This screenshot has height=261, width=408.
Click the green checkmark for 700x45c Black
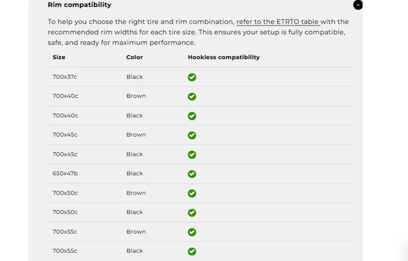pyautogui.click(x=192, y=155)
